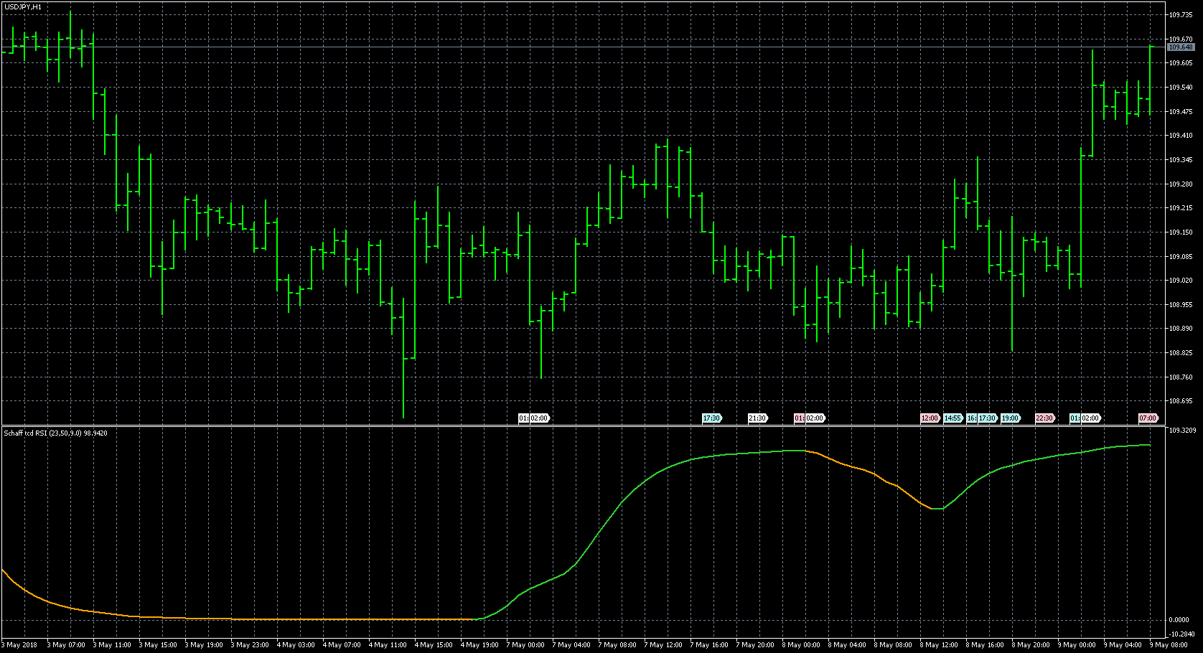Click the 109.410 level on price scale
Viewport: 1203px width, 653px height.
(1181, 136)
